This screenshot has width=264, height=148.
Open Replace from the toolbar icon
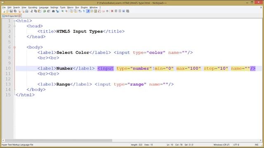[57, 11]
